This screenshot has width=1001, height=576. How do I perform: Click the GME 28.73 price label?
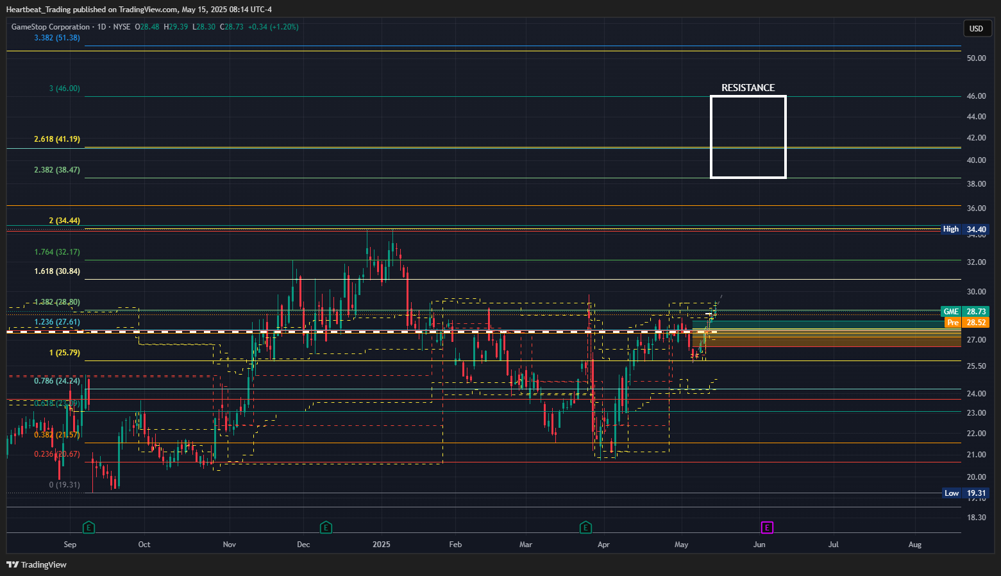(x=965, y=311)
